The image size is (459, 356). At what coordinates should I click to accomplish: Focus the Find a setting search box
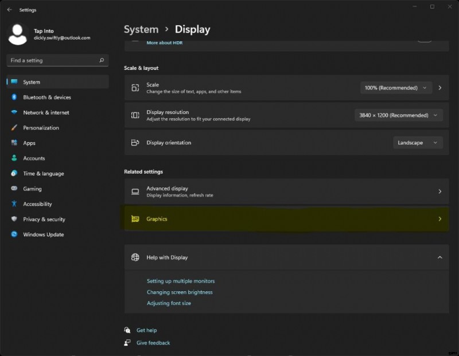(x=58, y=60)
